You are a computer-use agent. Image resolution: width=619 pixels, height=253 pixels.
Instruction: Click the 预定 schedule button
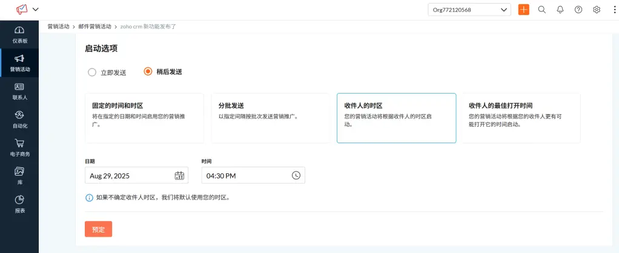98,229
